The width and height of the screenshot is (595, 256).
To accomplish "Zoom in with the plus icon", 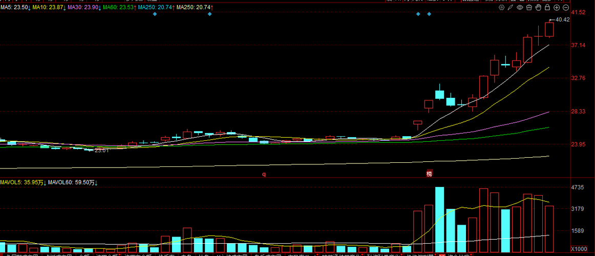I will [x=557, y=8].
